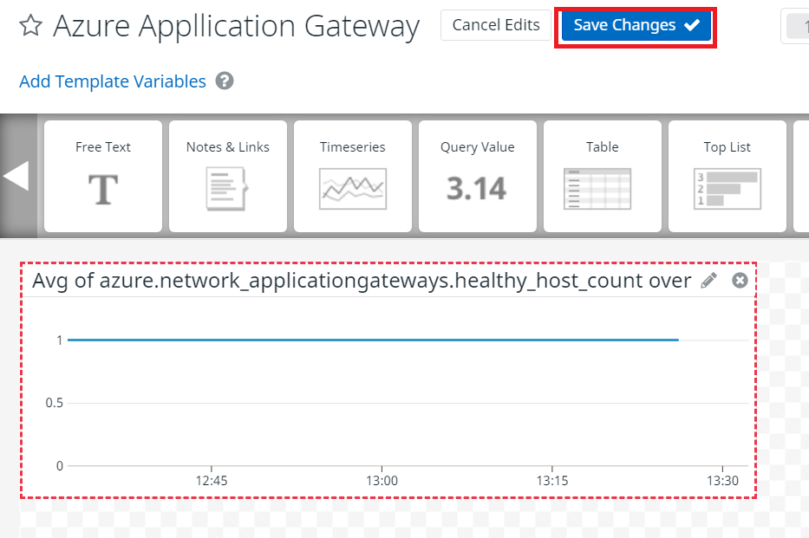Click the 0.5 y-axis label
The height and width of the screenshot is (538, 809).
tap(54, 403)
